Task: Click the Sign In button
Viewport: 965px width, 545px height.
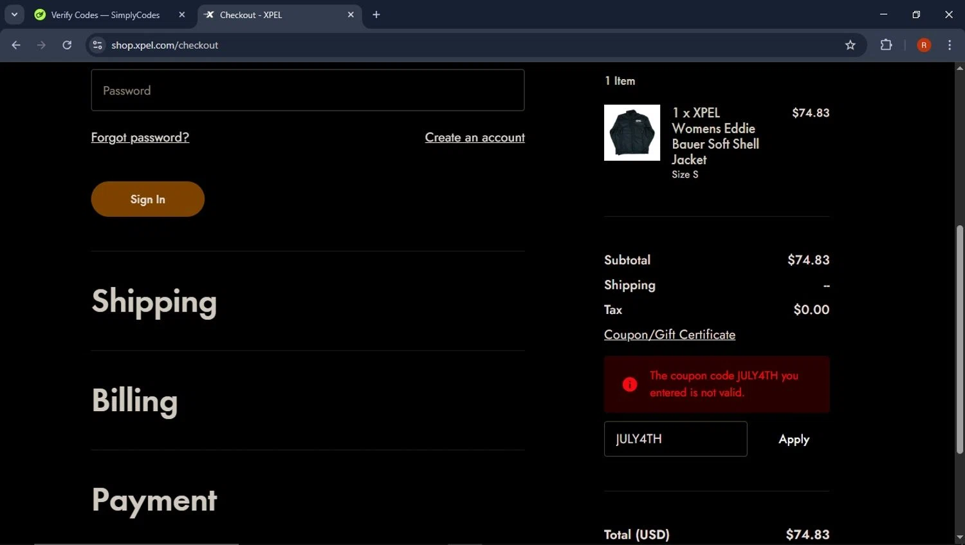Action: coord(148,199)
